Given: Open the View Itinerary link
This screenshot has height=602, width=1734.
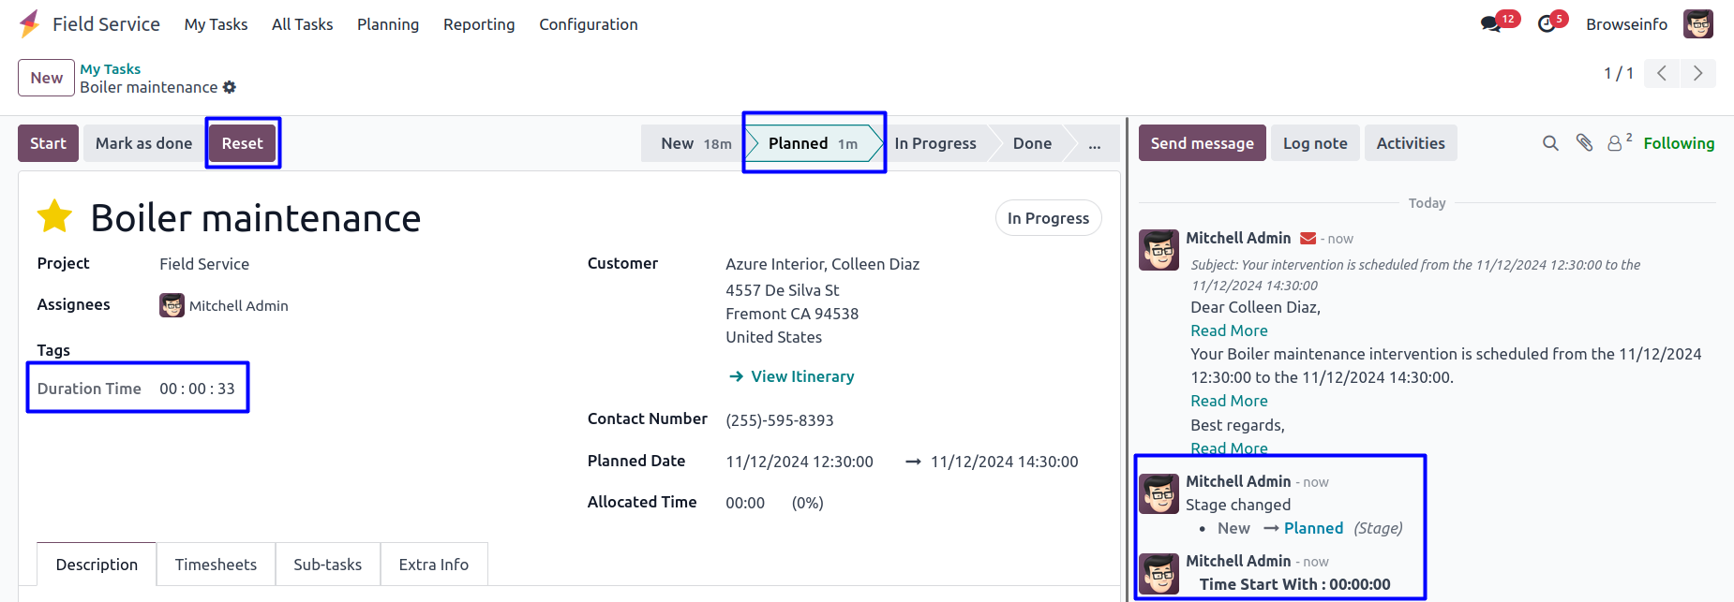Looking at the screenshot, I should [x=801, y=376].
